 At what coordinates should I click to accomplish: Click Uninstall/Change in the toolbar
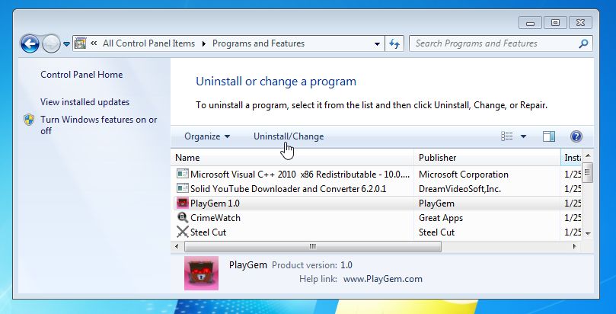tap(289, 136)
